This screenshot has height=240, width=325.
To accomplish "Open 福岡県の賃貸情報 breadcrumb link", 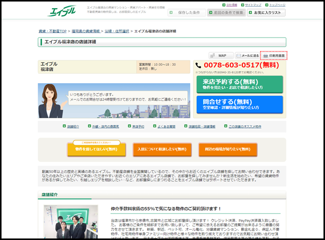I will (x=86, y=31).
